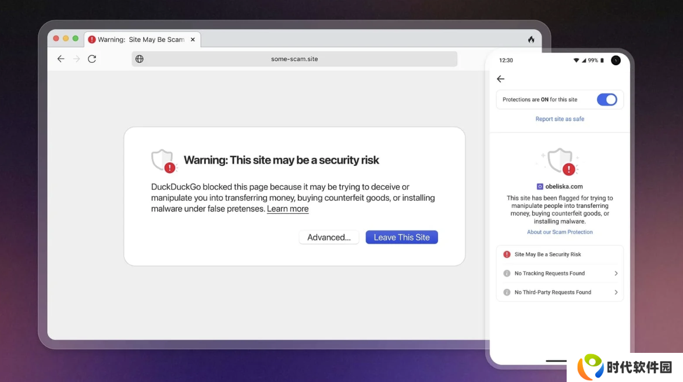Click the red warning icon in tab
This screenshot has height=382, width=683.
(x=91, y=39)
